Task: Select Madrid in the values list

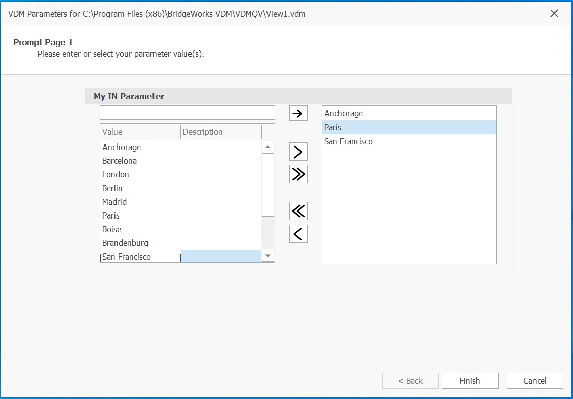Action: pyautogui.click(x=181, y=202)
